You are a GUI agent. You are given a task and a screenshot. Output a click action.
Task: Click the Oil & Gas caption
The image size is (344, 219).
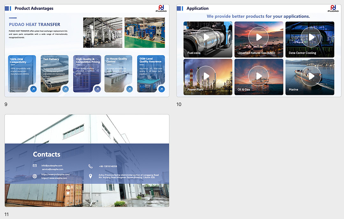[244, 90]
